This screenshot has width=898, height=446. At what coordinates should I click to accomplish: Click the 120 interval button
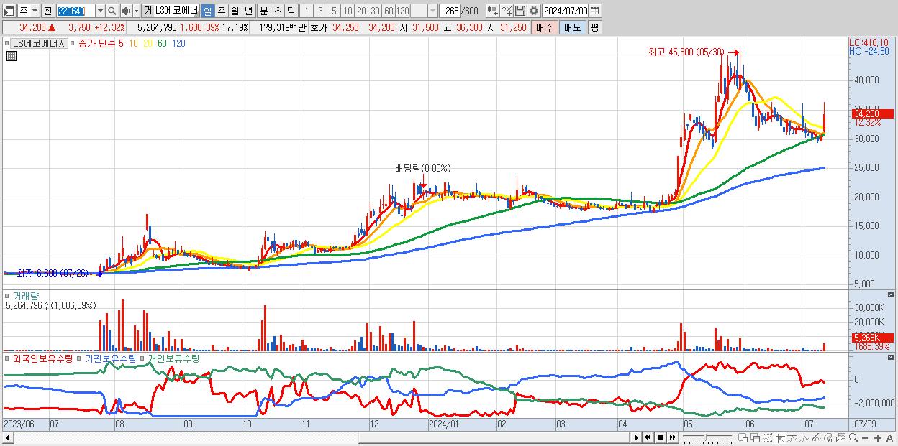[402, 11]
